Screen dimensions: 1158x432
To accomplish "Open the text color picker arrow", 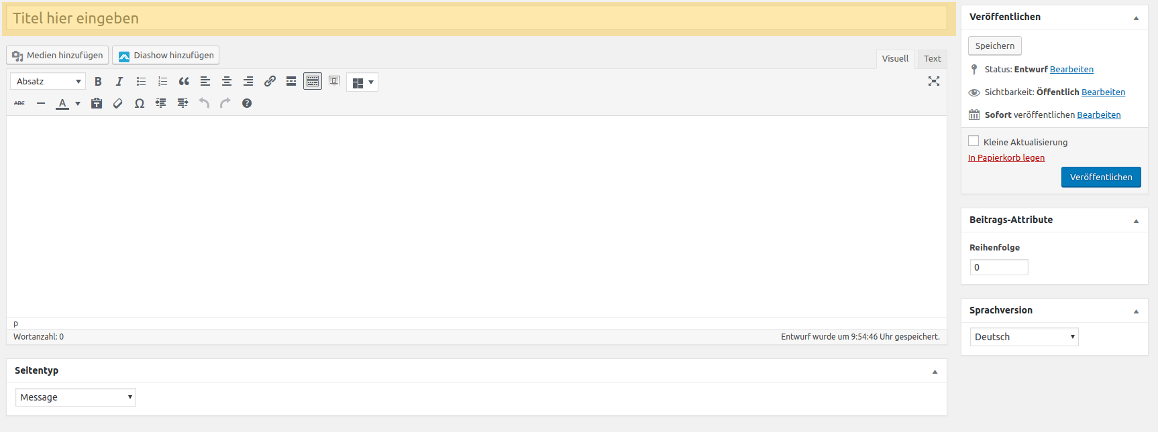I will [x=78, y=103].
